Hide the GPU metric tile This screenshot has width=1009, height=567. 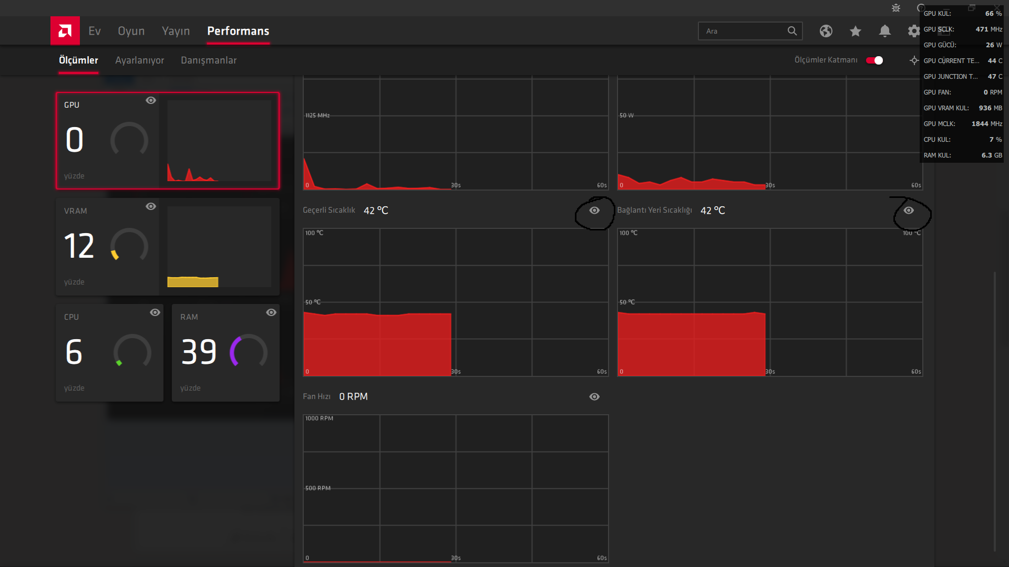pyautogui.click(x=151, y=100)
